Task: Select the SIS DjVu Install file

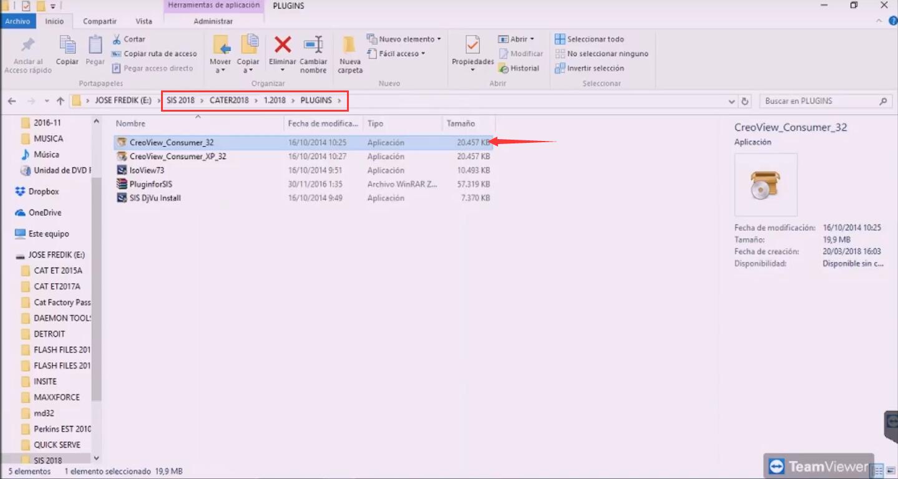Action: click(x=303, y=198)
